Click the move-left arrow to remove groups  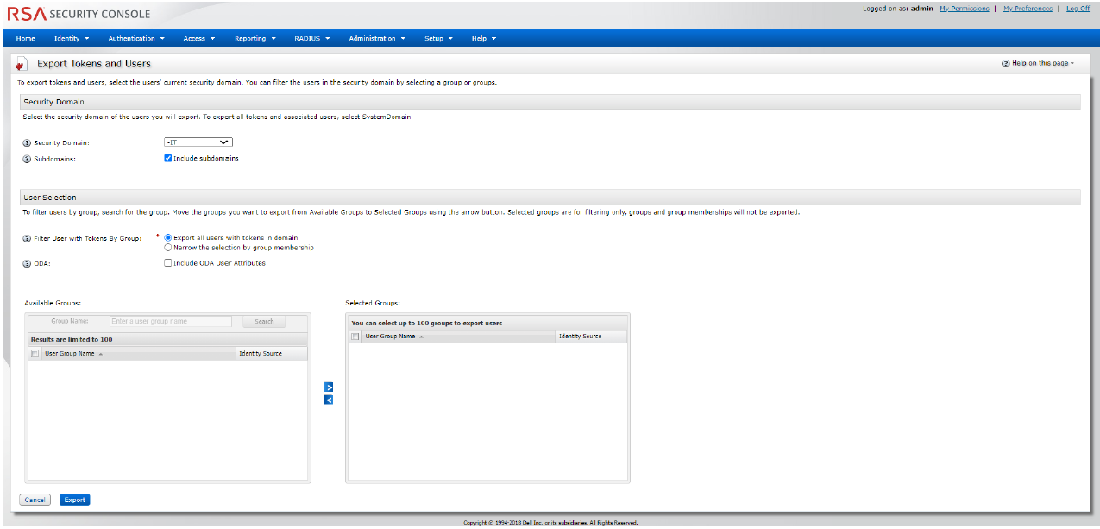tap(328, 400)
